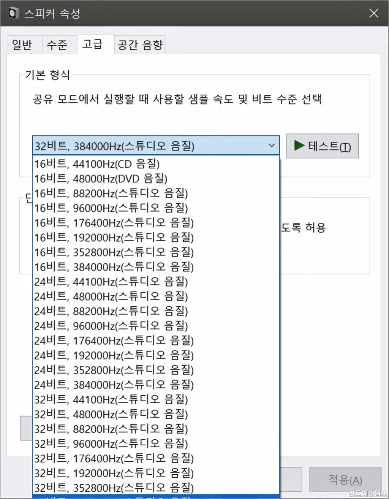Select 32비트, 176400Hz(스튜디오 음질)
The height and width of the screenshot is (499, 389).
tap(156, 458)
